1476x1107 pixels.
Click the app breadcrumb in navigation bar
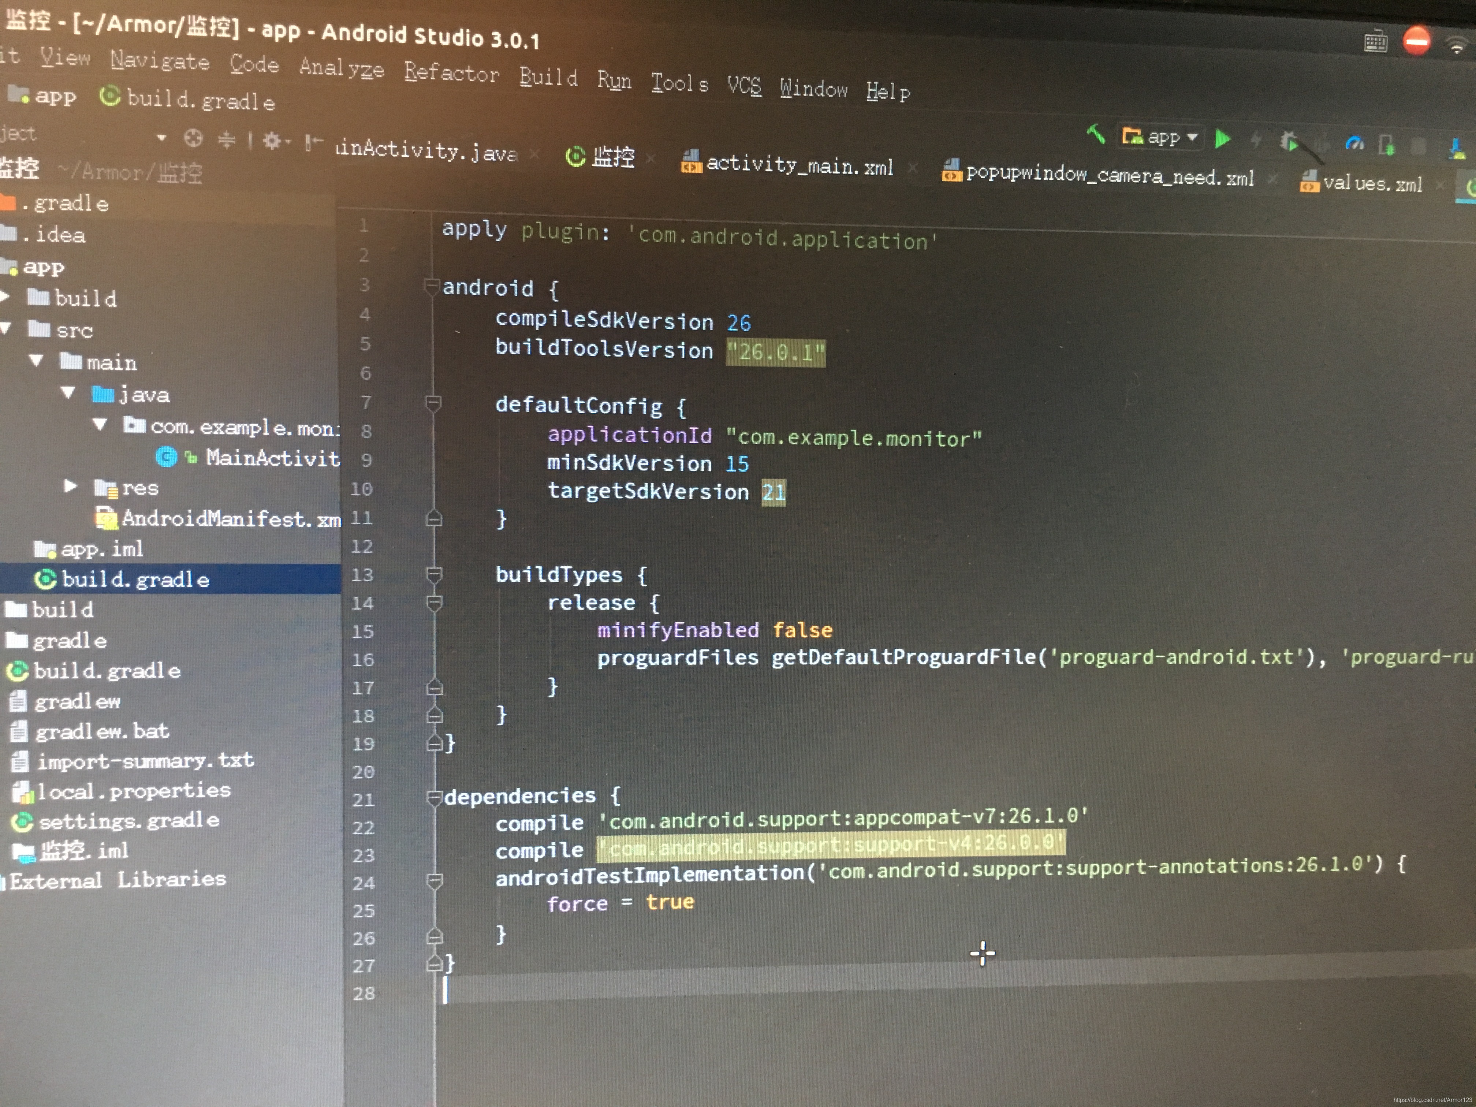[42, 96]
